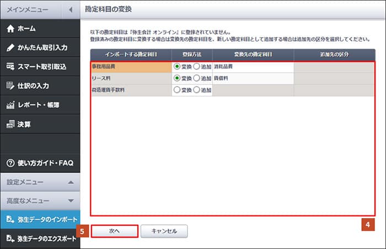Expand the 高度なメニュー section
386x249 pixels.
tap(70, 201)
